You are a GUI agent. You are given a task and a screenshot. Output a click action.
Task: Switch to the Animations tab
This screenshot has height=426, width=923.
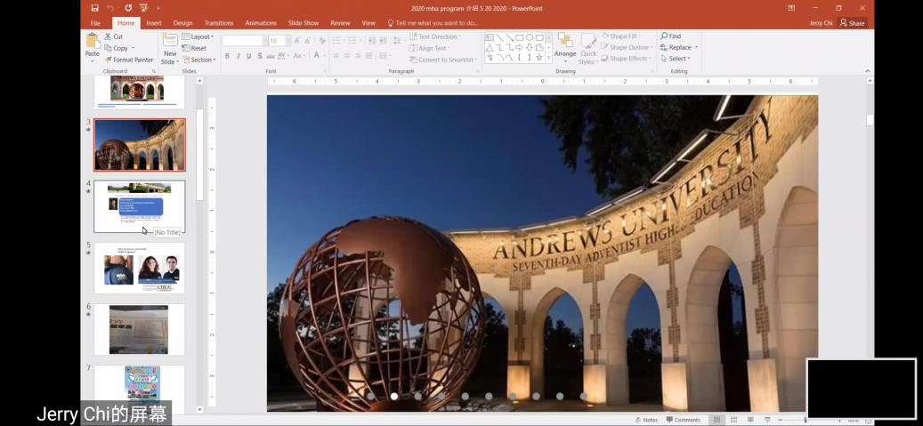(261, 23)
